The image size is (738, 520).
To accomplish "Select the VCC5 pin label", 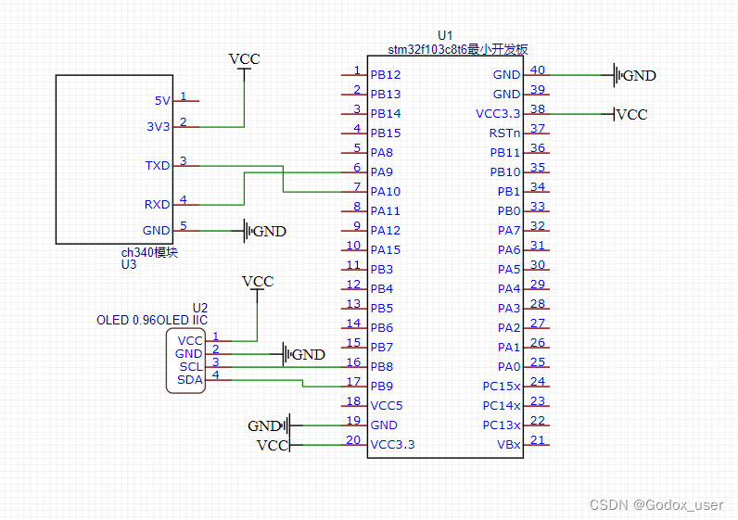I will [387, 406].
